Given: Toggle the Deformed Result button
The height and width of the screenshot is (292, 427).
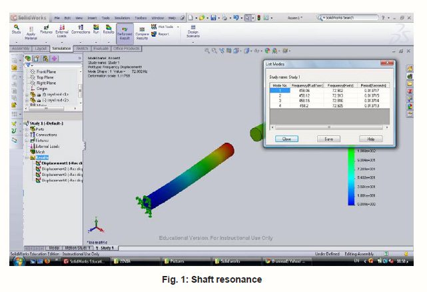Looking at the screenshot, I should pos(125,32).
